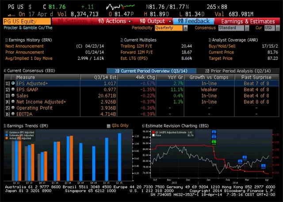The width and height of the screenshot is (283, 202).
Task: Toggle the Q3s Only checkbox
Action: 109,126
